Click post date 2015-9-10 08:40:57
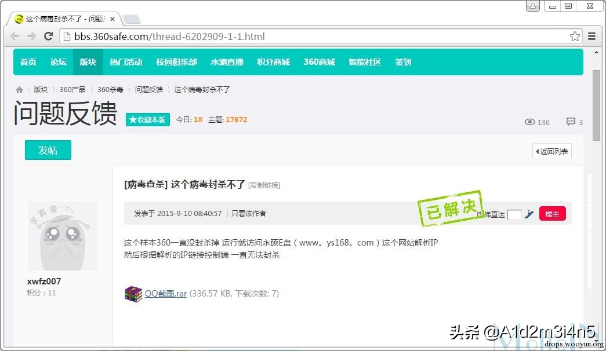 click(x=190, y=214)
